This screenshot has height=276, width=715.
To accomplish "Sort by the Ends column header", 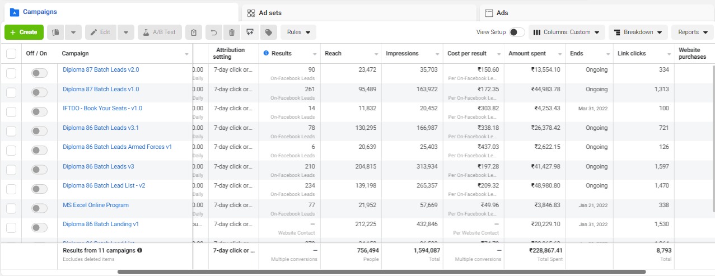I will (x=589, y=54).
